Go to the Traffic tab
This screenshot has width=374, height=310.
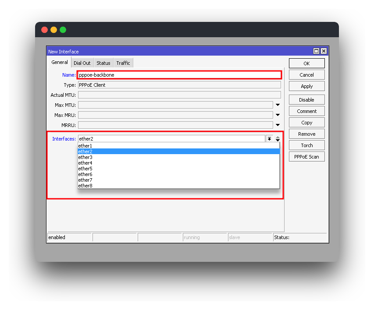point(123,63)
